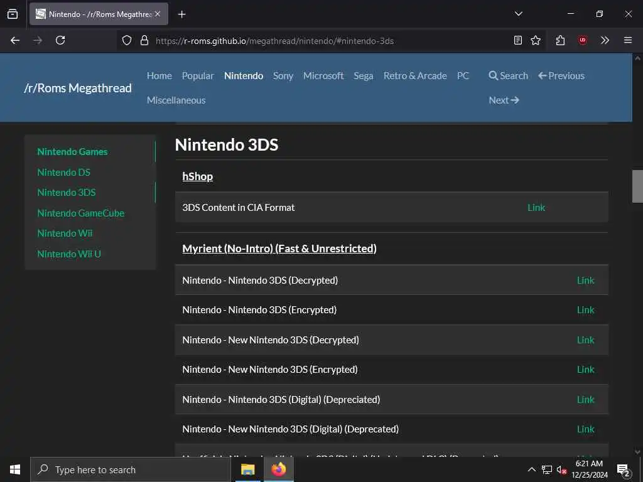This screenshot has height=482, width=643.
Task: Go back to previous page
Action: (15, 40)
